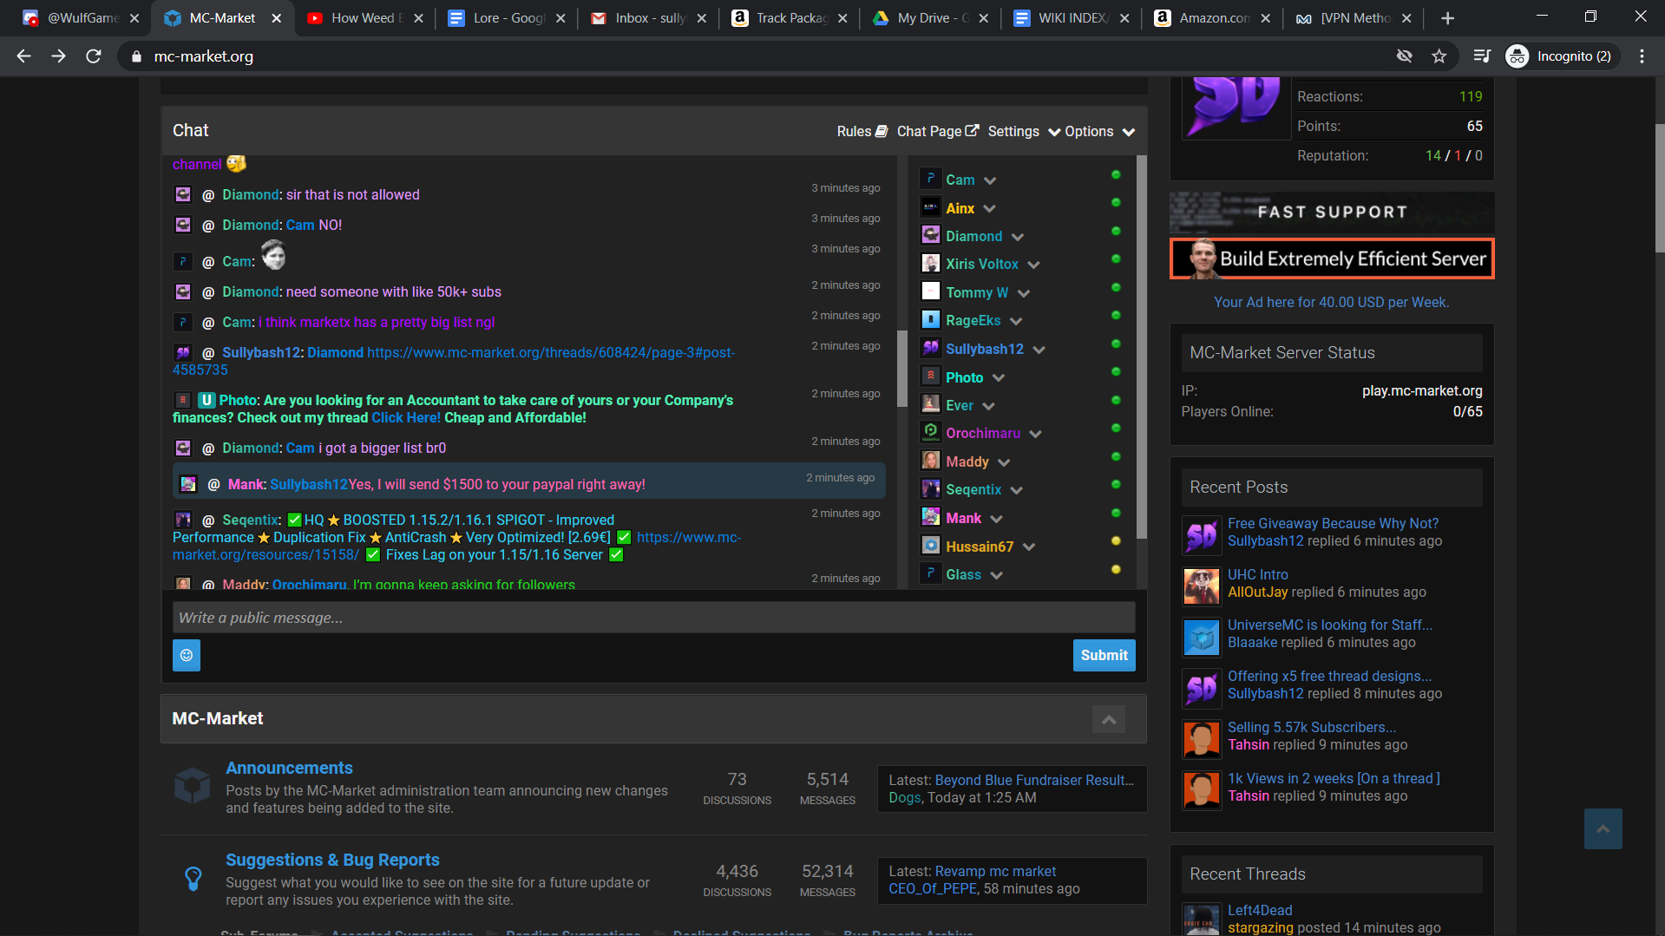Click the FAST SUPPORT banner ad
The height and width of the screenshot is (936, 1665).
tap(1332, 213)
